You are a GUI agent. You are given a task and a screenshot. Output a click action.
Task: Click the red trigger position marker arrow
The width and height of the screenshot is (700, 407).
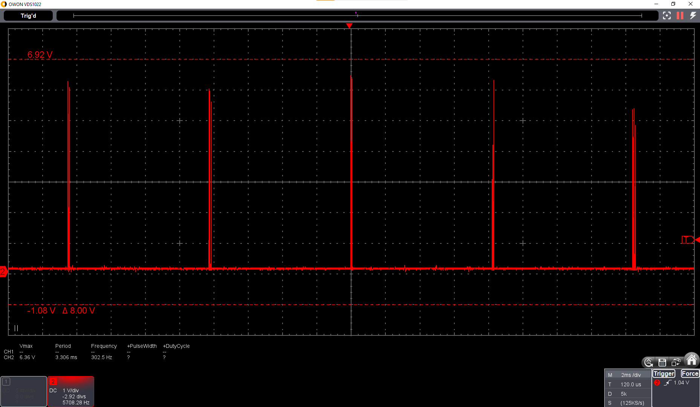[350, 26]
